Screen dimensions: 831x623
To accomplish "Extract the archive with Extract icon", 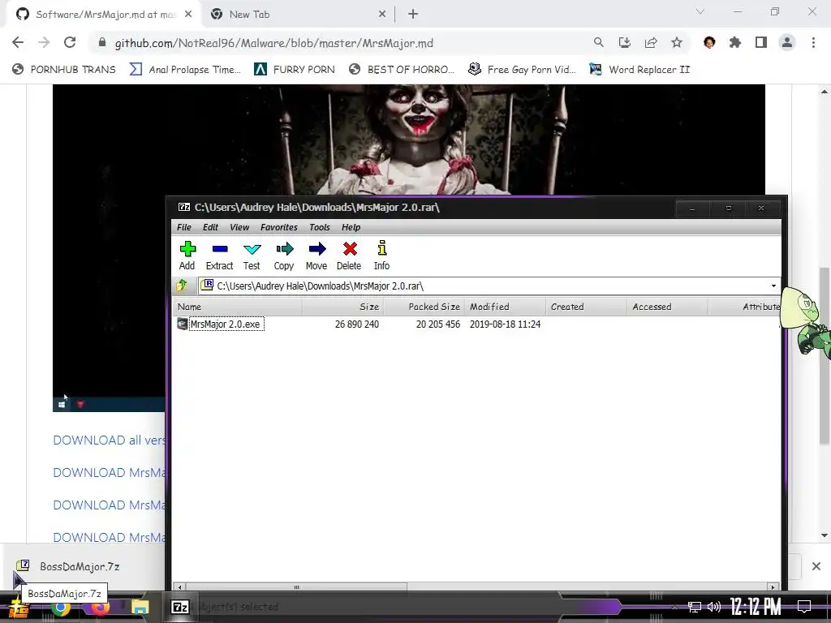I will point(219,256).
